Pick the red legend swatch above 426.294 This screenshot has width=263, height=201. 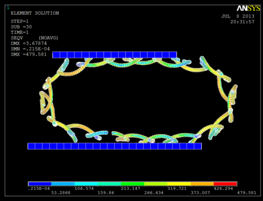pyautogui.click(x=225, y=184)
